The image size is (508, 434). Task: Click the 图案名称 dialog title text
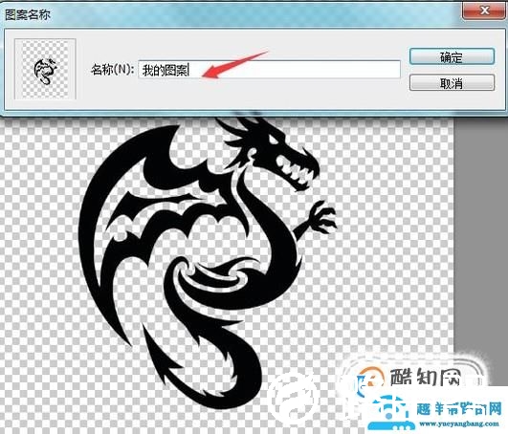pos(28,14)
